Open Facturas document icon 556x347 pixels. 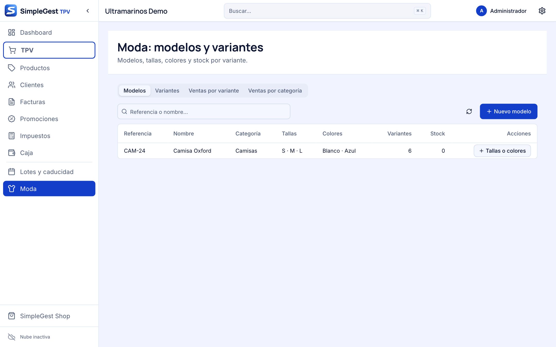coord(12,102)
